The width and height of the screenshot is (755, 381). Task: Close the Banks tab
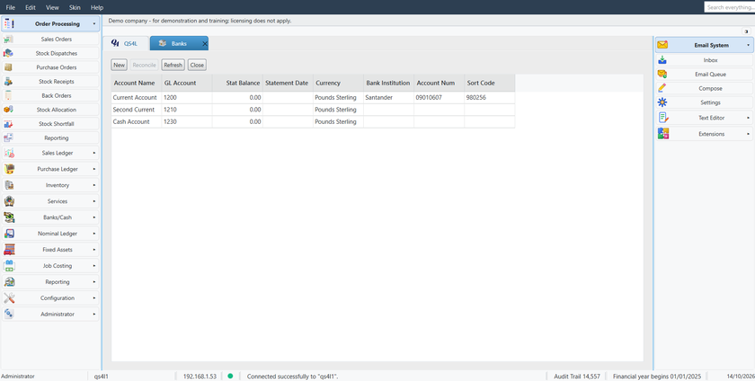[205, 44]
